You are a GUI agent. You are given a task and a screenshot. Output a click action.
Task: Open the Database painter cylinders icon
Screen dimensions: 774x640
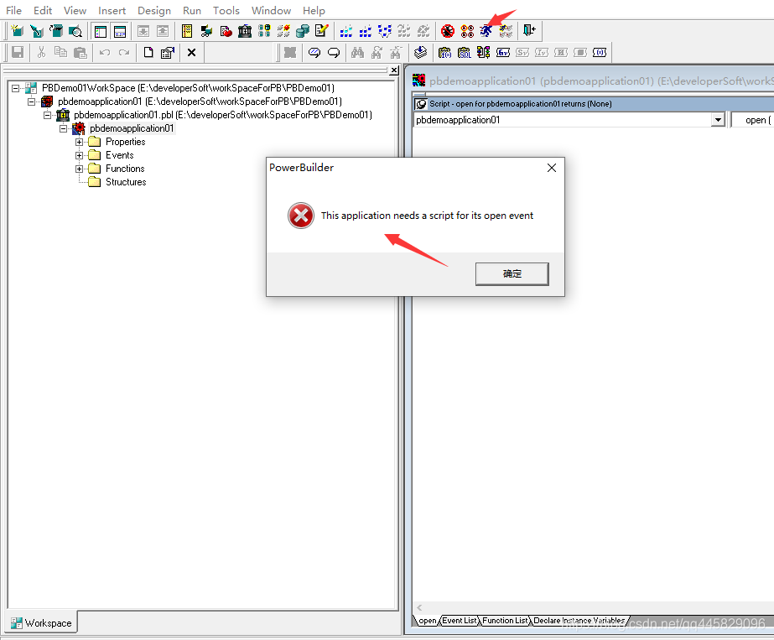303,31
